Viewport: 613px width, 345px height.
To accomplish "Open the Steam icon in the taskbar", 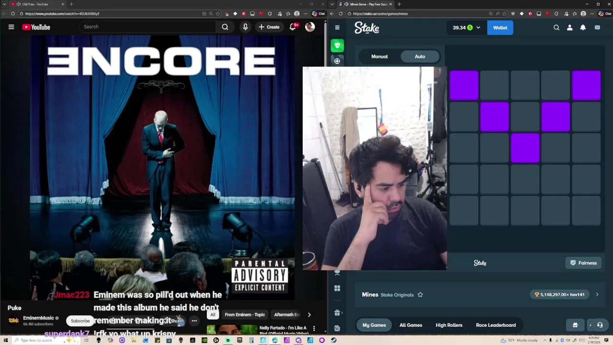I will coord(333,340).
